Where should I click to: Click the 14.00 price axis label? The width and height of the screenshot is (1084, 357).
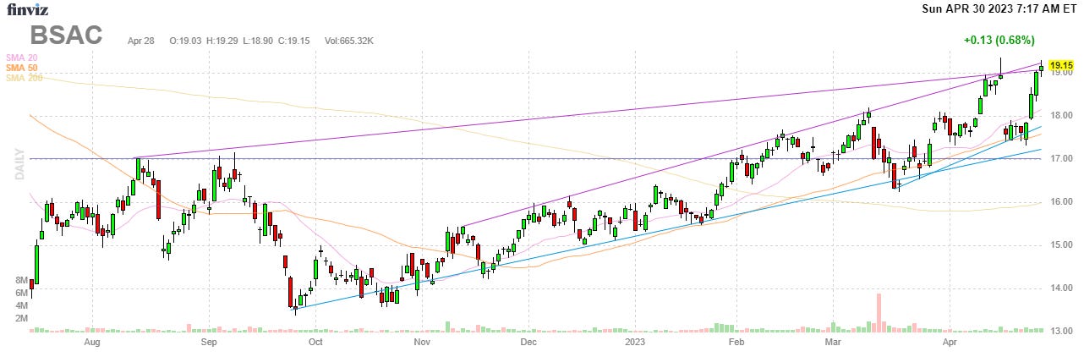pyautogui.click(x=1061, y=288)
